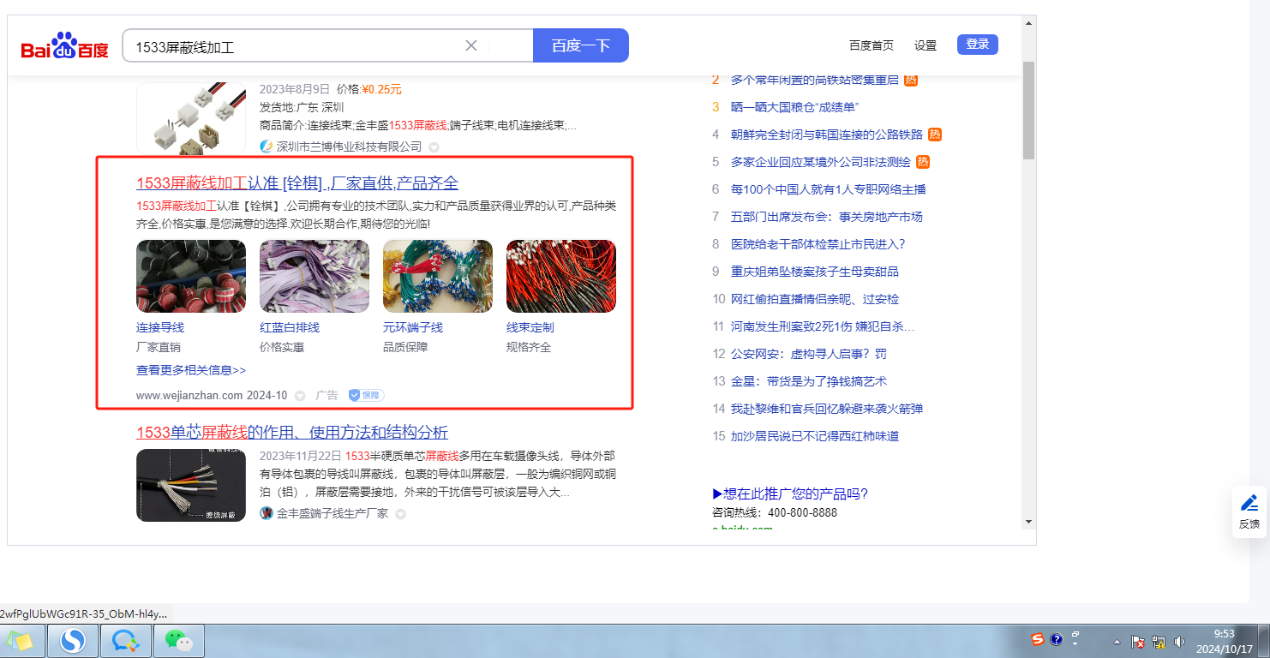Viewport: 1270px width, 658px height.
Task: Click the 红蓝白排线 link
Action: pos(290,327)
